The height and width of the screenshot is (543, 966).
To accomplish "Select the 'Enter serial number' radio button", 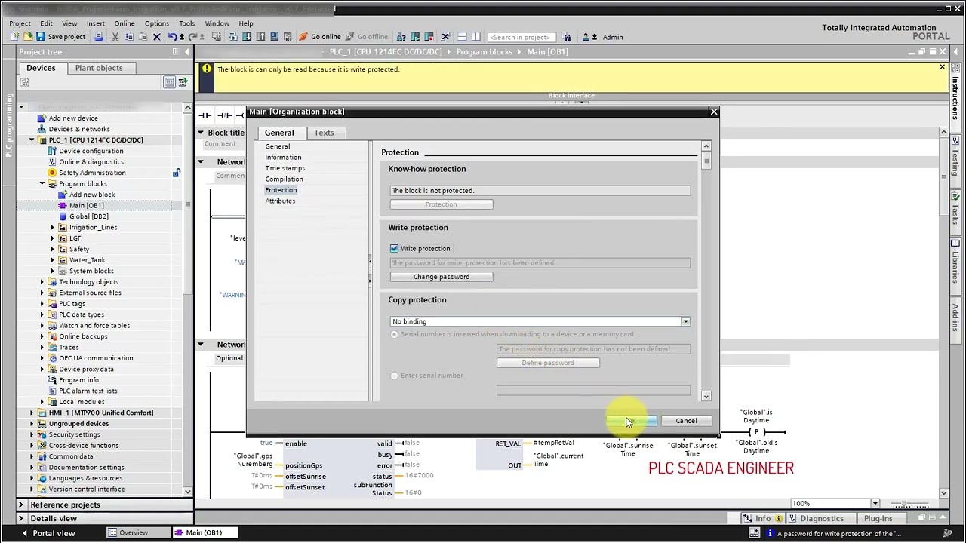I will pyautogui.click(x=394, y=376).
